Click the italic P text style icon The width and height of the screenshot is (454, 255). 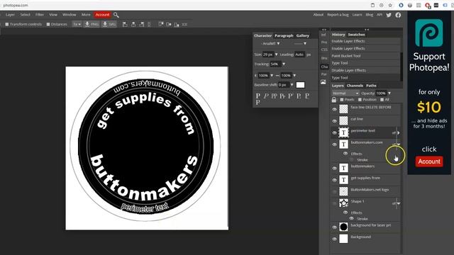tap(266, 96)
